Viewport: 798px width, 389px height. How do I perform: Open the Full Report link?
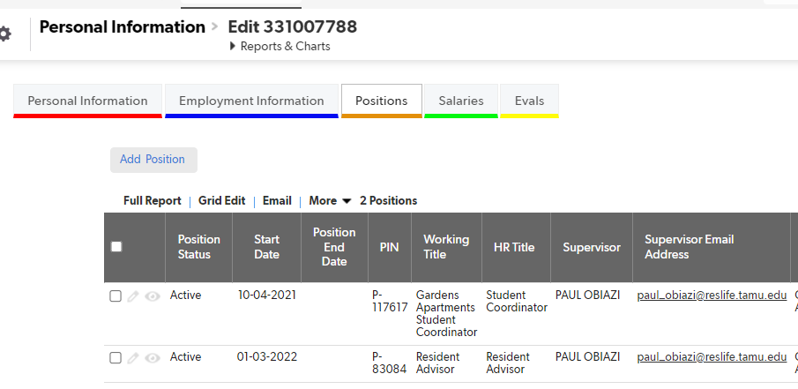[x=153, y=200]
